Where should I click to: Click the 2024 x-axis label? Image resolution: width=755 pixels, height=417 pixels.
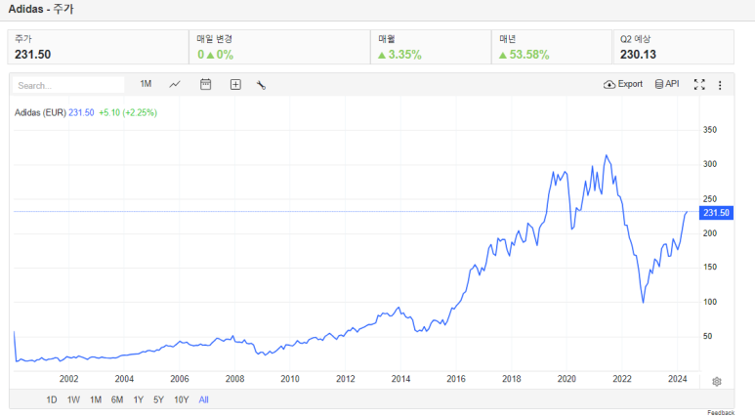pyautogui.click(x=678, y=379)
